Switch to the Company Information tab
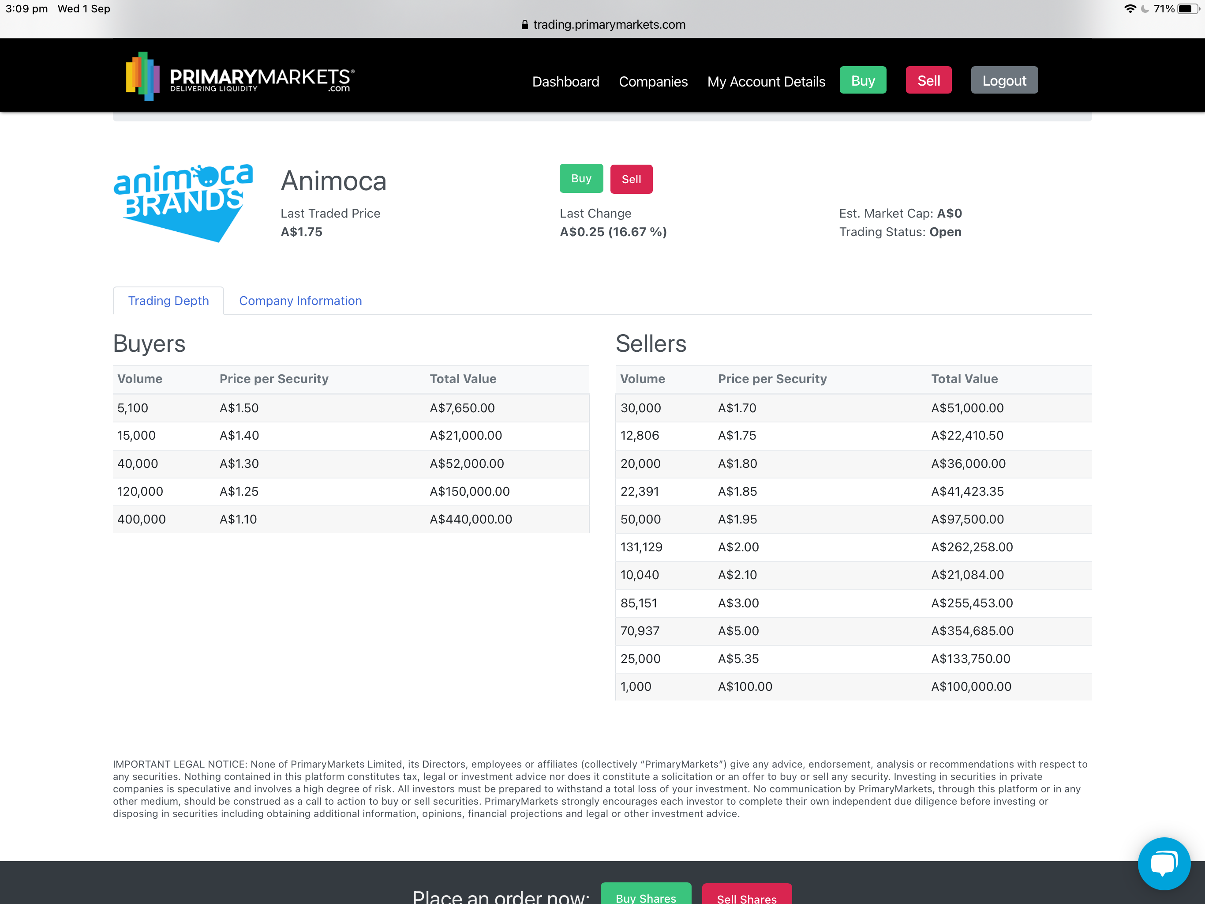The width and height of the screenshot is (1205, 904). click(x=300, y=301)
